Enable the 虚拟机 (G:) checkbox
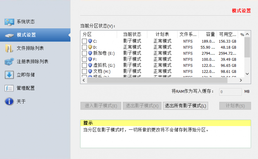This screenshot has width=258, height=159. pyautogui.click(x=84, y=65)
